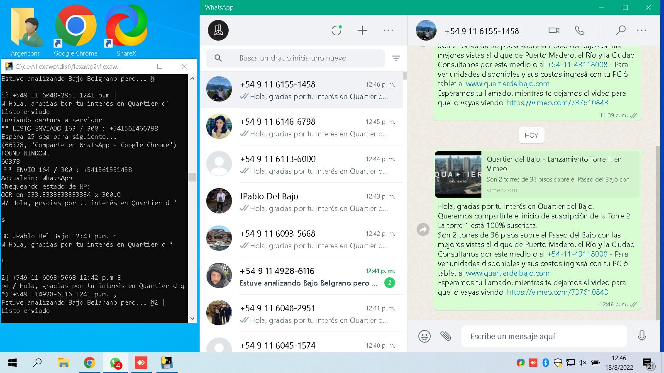Viewport: 664px width, 373px height.
Task: Start a new chat with plus icon
Action: point(362,30)
